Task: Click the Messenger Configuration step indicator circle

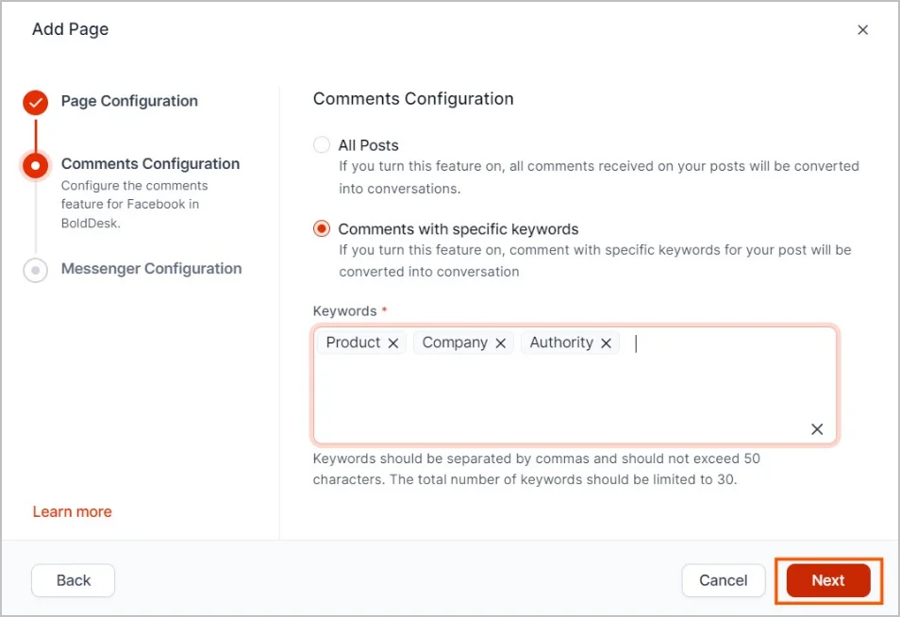Action: [35, 270]
